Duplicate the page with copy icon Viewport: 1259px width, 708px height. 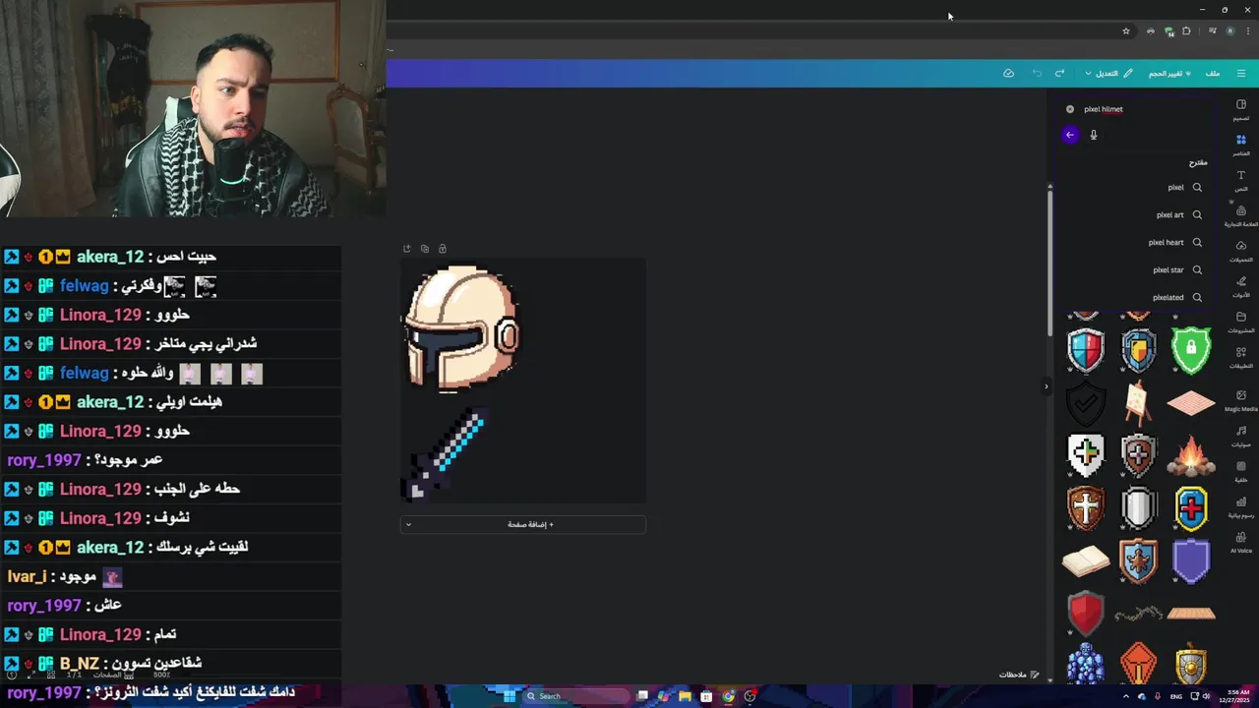coord(425,249)
